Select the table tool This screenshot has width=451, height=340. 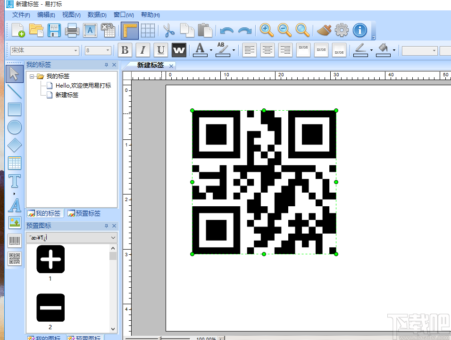(x=14, y=163)
